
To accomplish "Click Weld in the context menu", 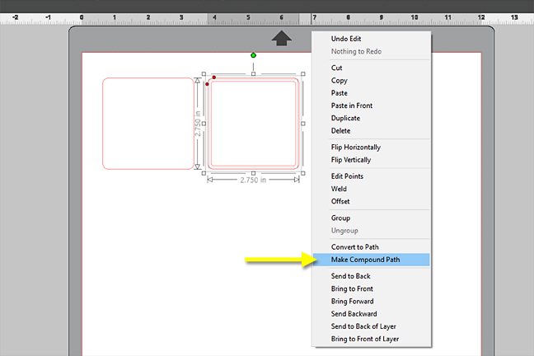I will click(371, 189).
